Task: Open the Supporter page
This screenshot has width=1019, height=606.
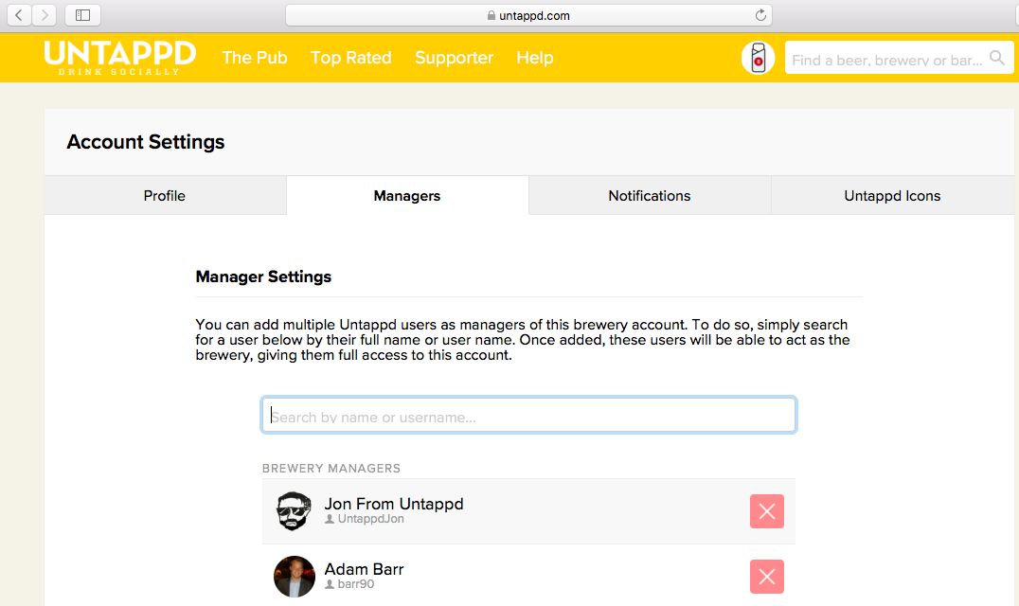Action: (454, 58)
